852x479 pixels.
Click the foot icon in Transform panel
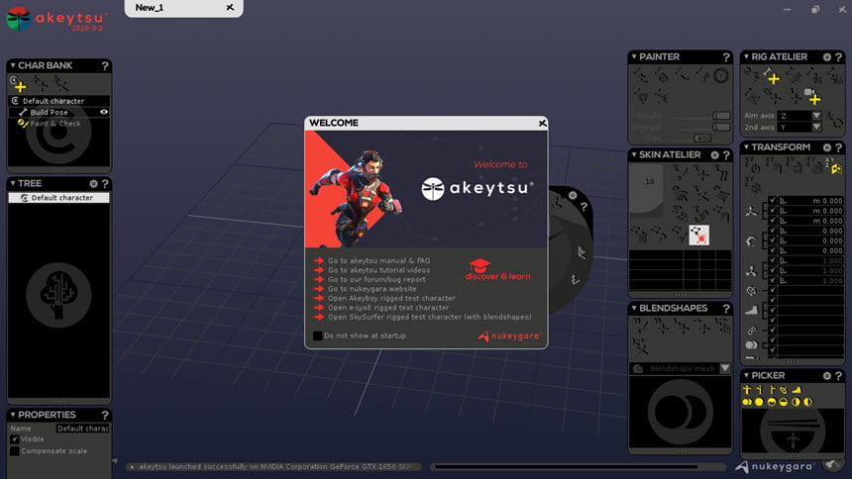coord(751,311)
